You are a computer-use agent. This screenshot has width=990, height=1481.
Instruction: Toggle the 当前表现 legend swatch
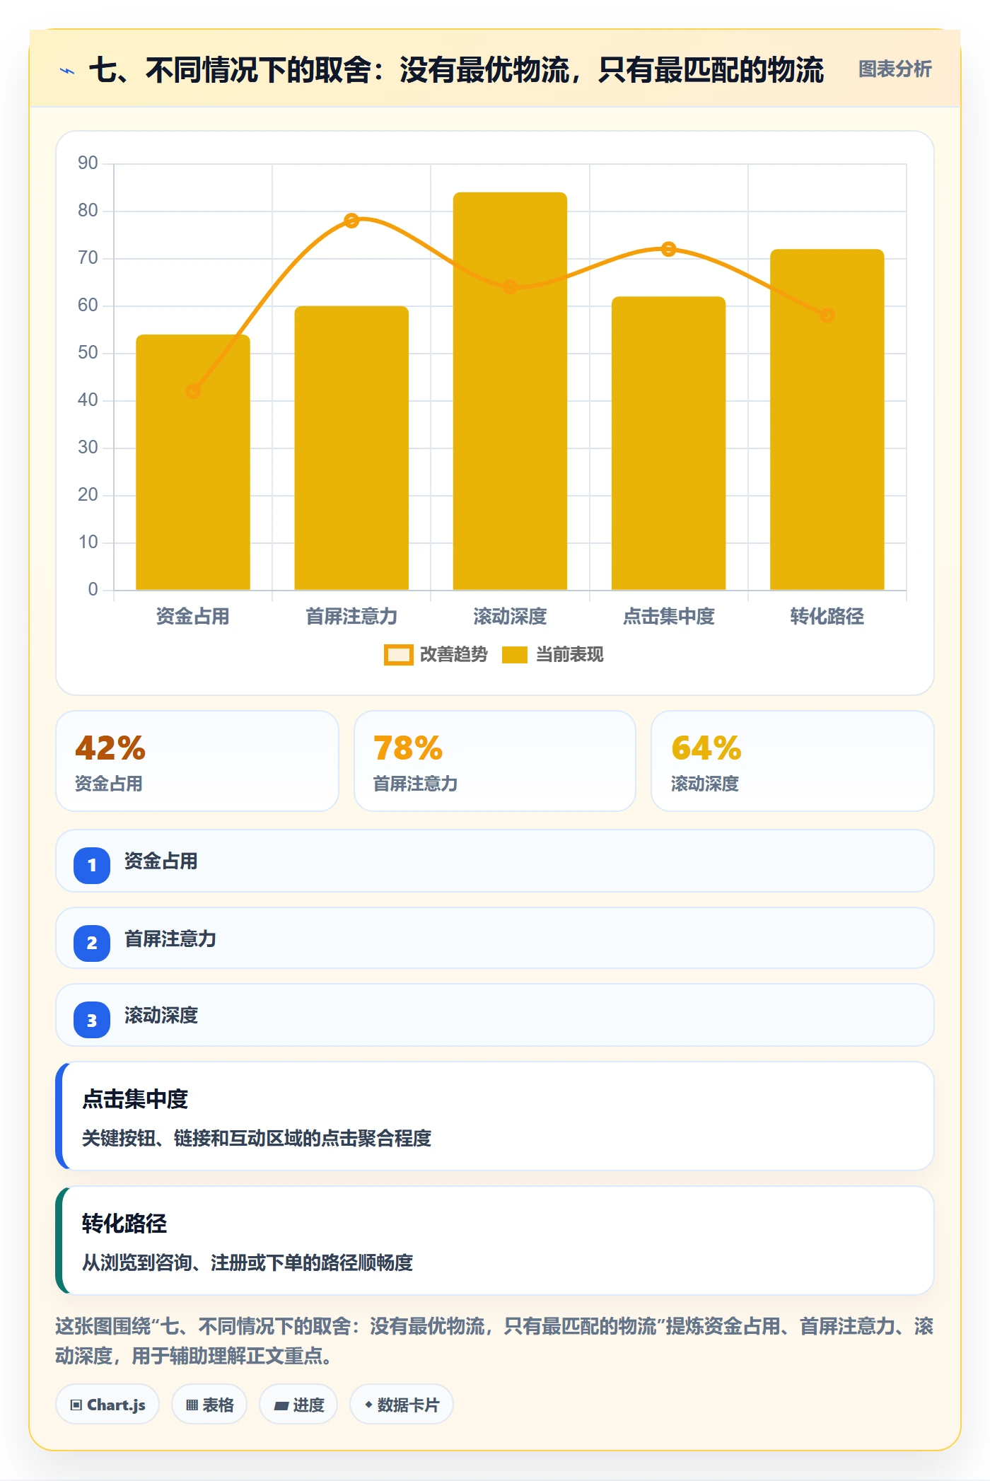515,655
